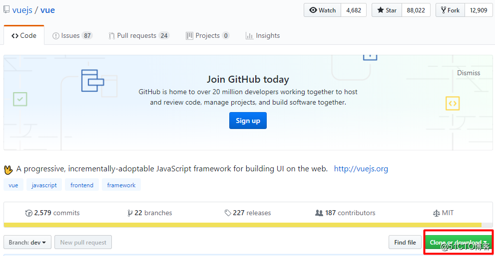Click the frontend topic tag

point(82,185)
